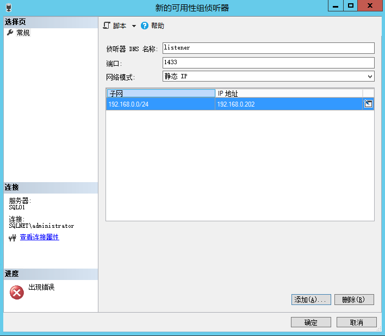Screen dimensions: 385x336
Task: Select the 常规 (General) page
Action: (23, 33)
